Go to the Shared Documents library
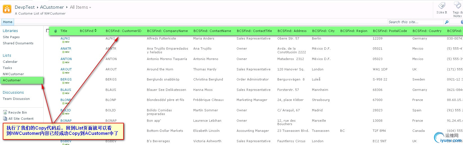Image resolution: width=463 pixels, height=145 pixels. coord(18,43)
